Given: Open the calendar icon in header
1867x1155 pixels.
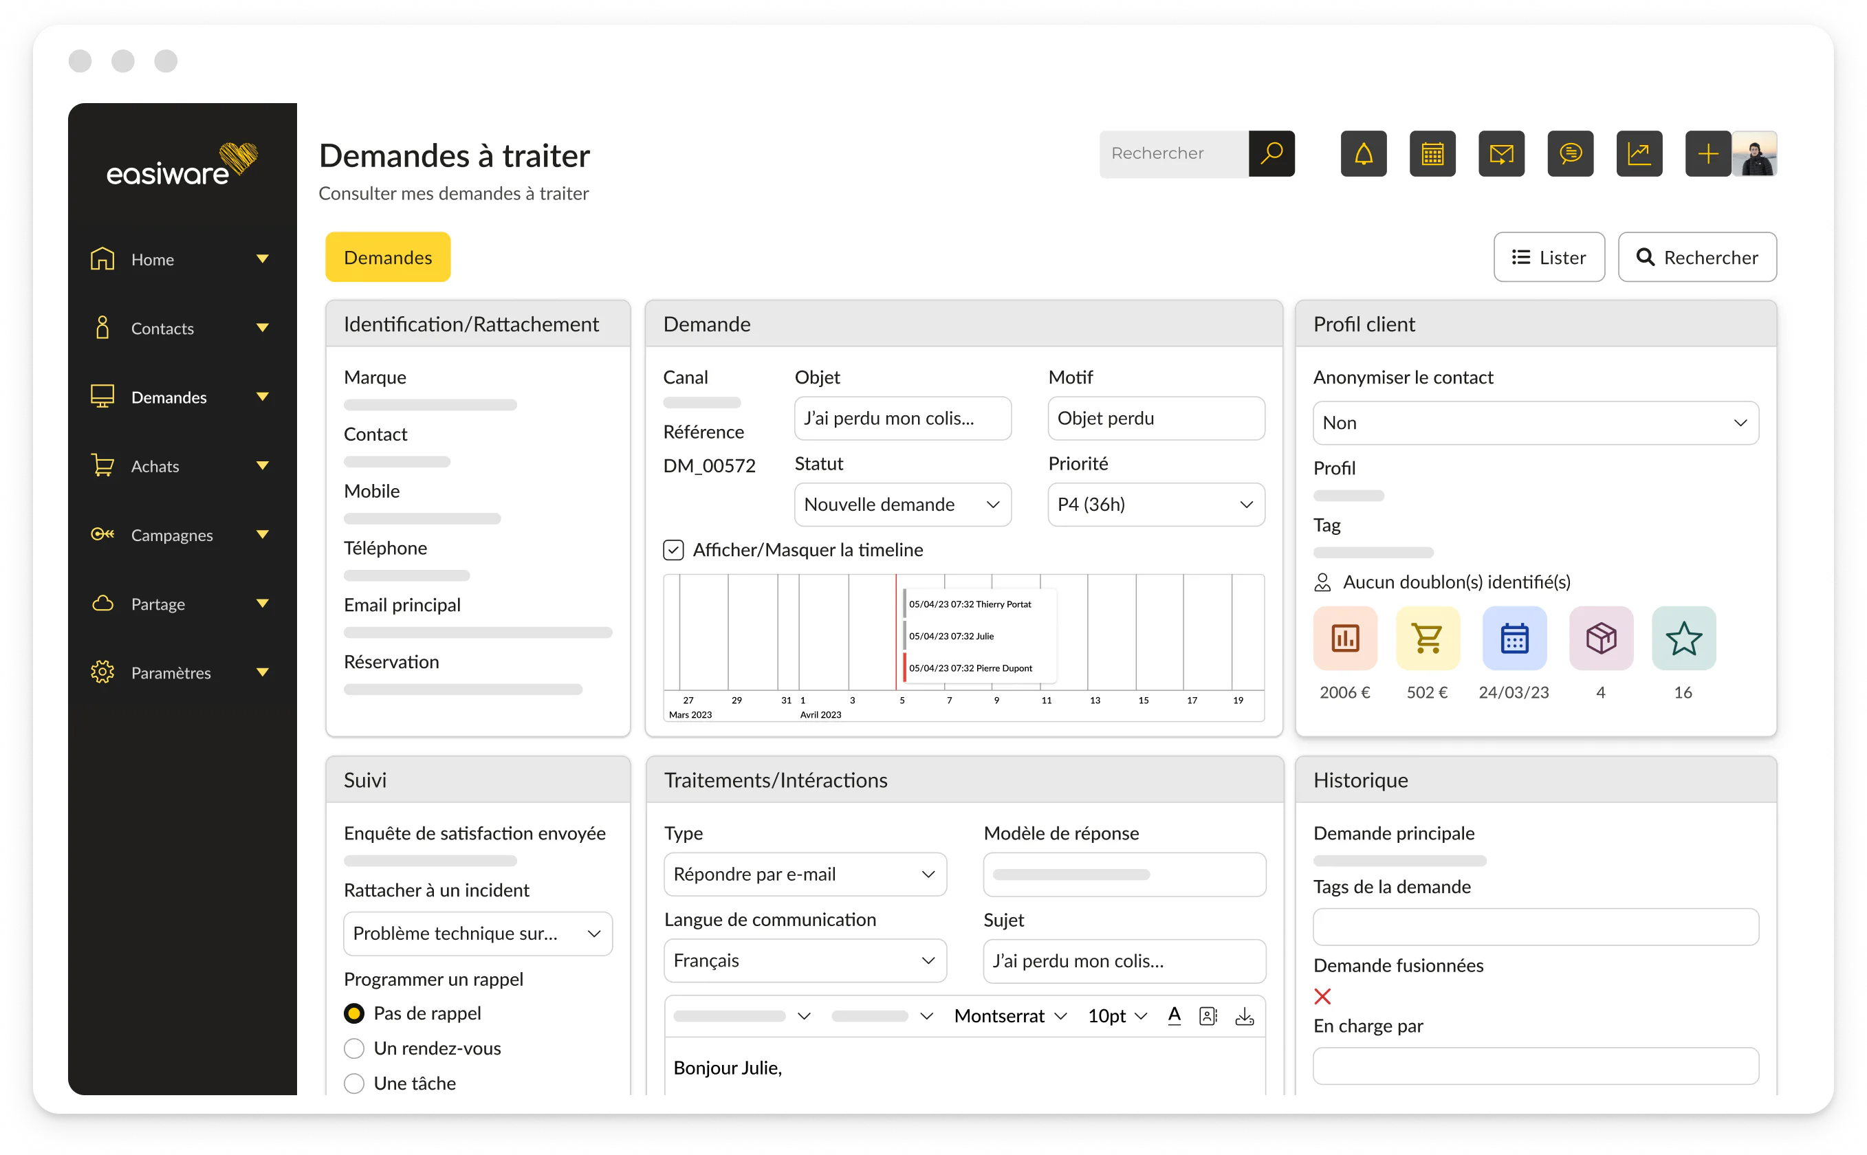Looking at the screenshot, I should [x=1432, y=154].
